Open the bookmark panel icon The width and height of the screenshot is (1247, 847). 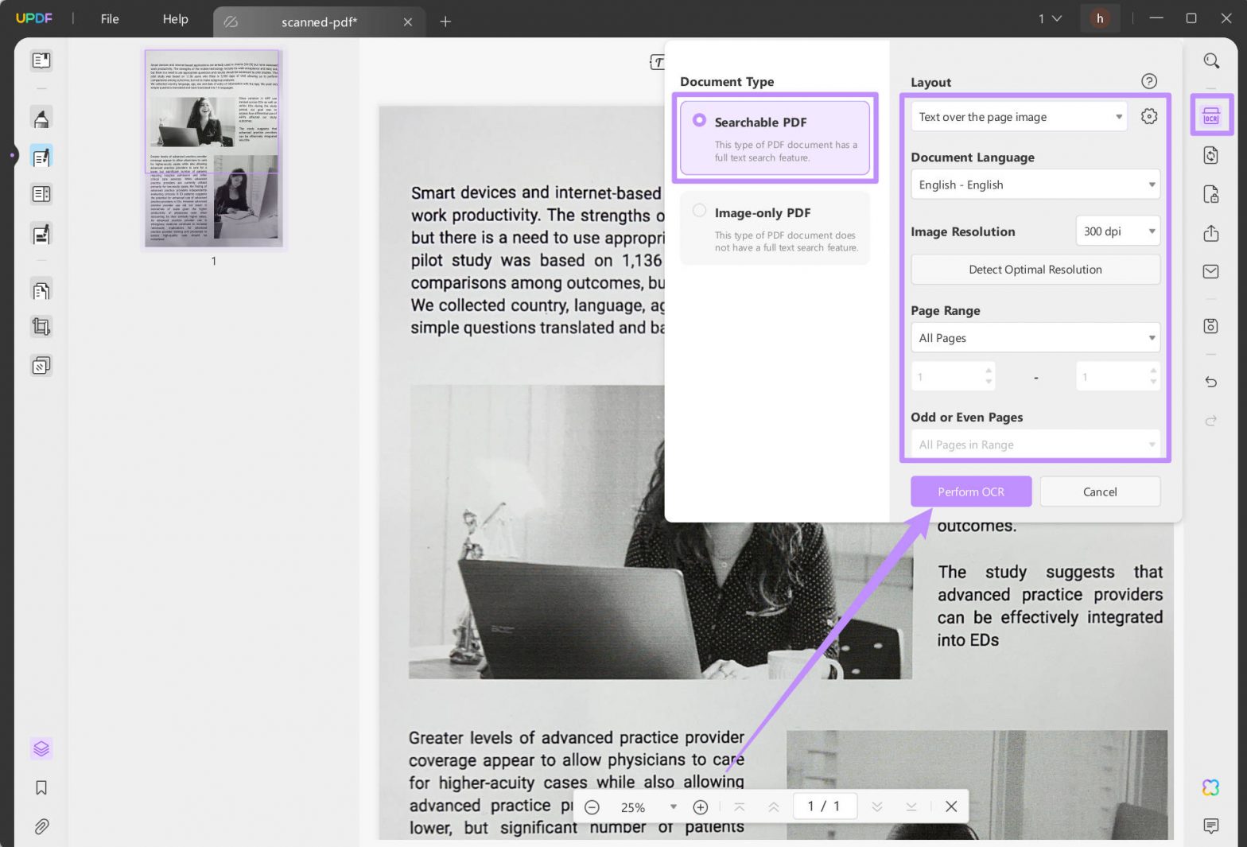(41, 787)
